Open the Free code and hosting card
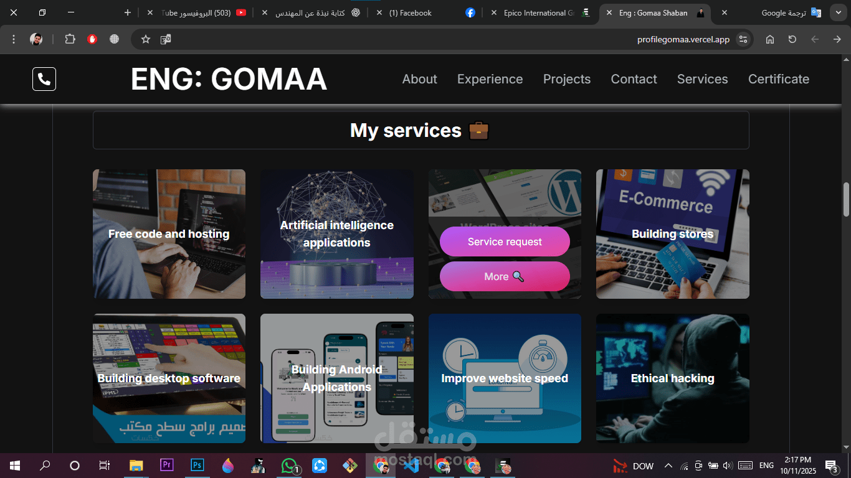This screenshot has width=851, height=478. click(169, 234)
